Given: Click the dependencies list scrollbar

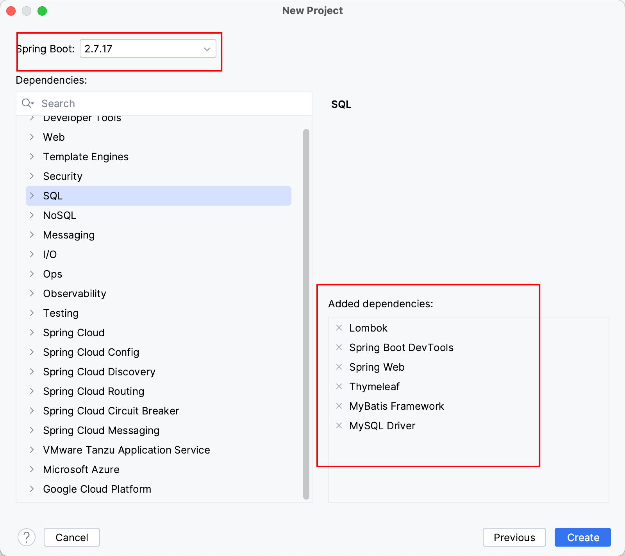Looking at the screenshot, I should 306,314.
